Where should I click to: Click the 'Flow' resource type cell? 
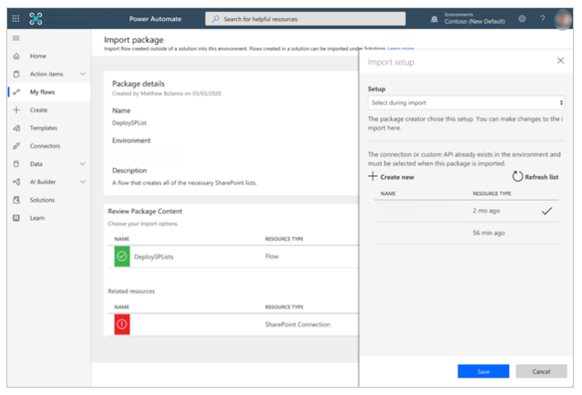(271, 256)
